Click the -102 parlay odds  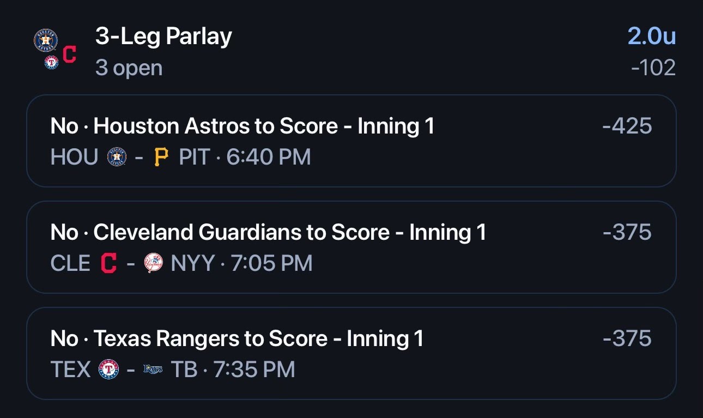pos(653,68)
